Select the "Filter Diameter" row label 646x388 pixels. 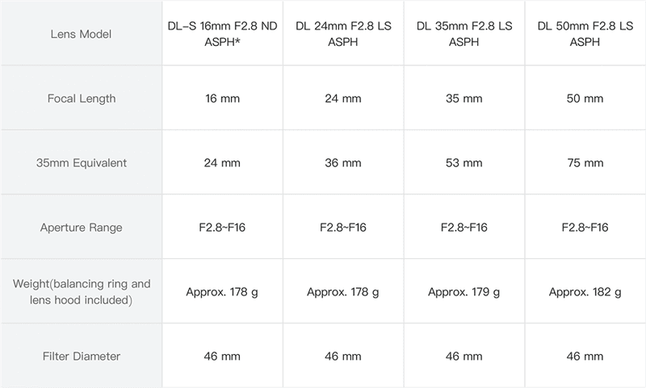pyautogui.click(x=81, y=356)
